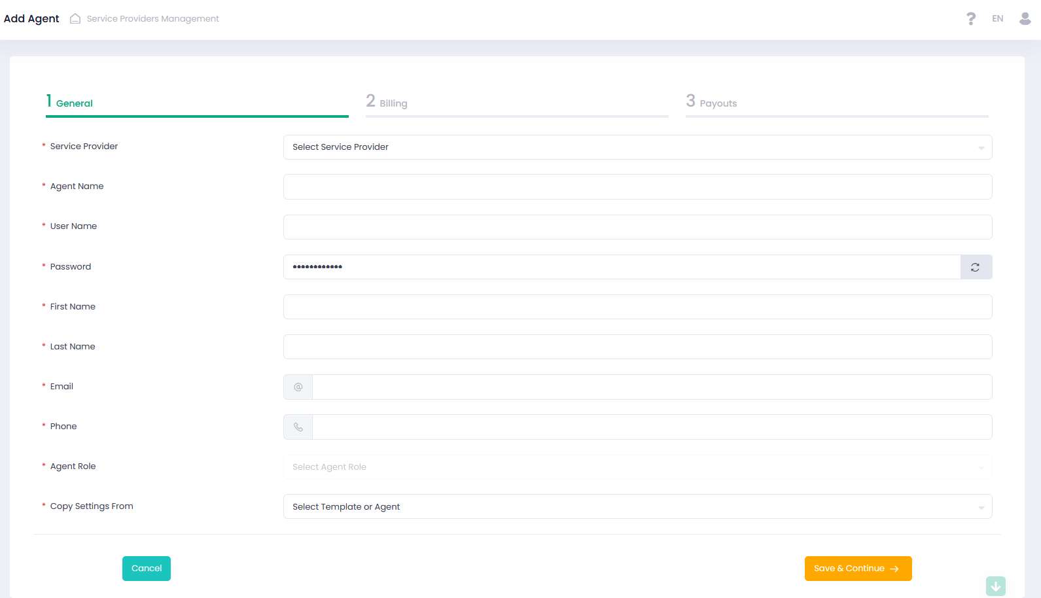Click the home icon in breadcrumb
The height and width of the screenshot is (598, 1041).
(x=75, y=18)
